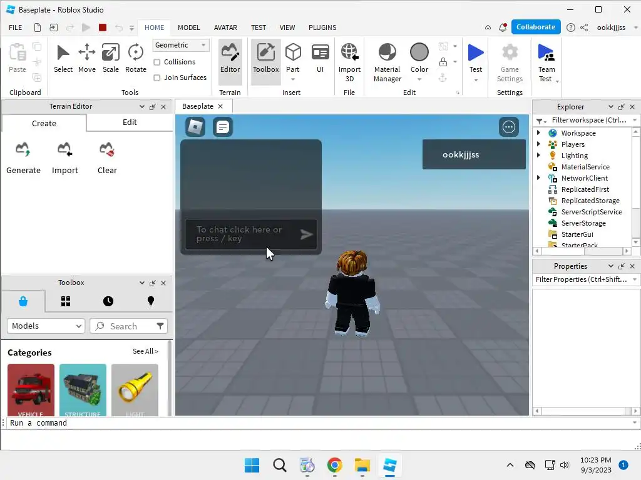Click the Toolbox Search field
Screen dimensions: 641x480
pos(123,326)
